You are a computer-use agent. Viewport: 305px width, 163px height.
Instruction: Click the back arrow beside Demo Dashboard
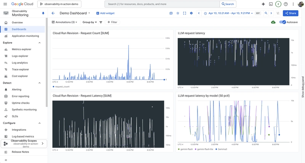click(53, 13)
